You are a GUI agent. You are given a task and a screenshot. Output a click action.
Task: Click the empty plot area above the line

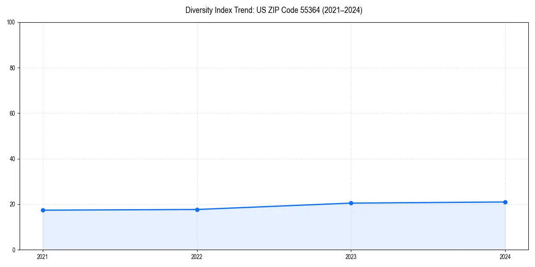pyautogui.click(x=267, y=111)
